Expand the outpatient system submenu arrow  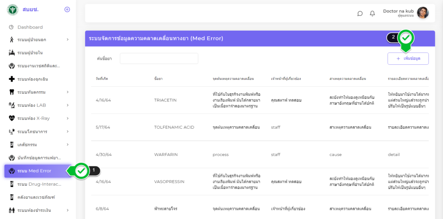(x=67, y=40)
